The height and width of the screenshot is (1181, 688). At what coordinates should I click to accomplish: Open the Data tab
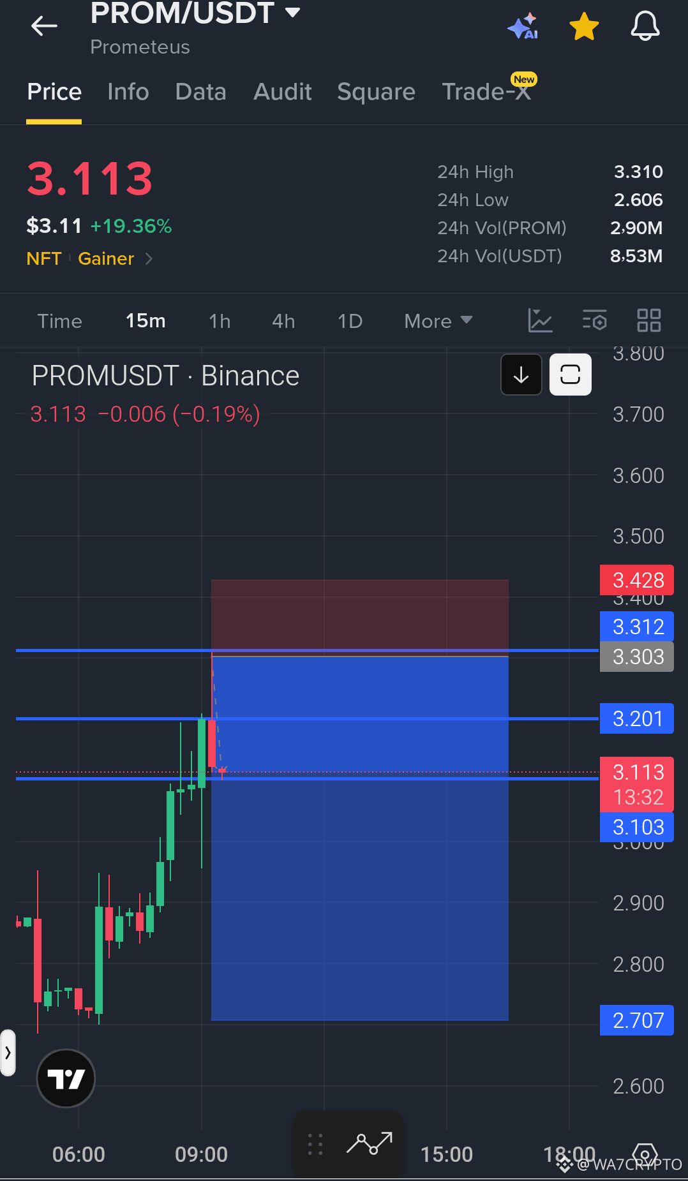pyautogui.click(x=200, y=92)
